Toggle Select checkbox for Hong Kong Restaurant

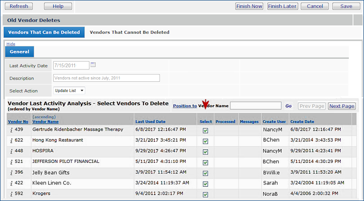click(x=205, y=141)
